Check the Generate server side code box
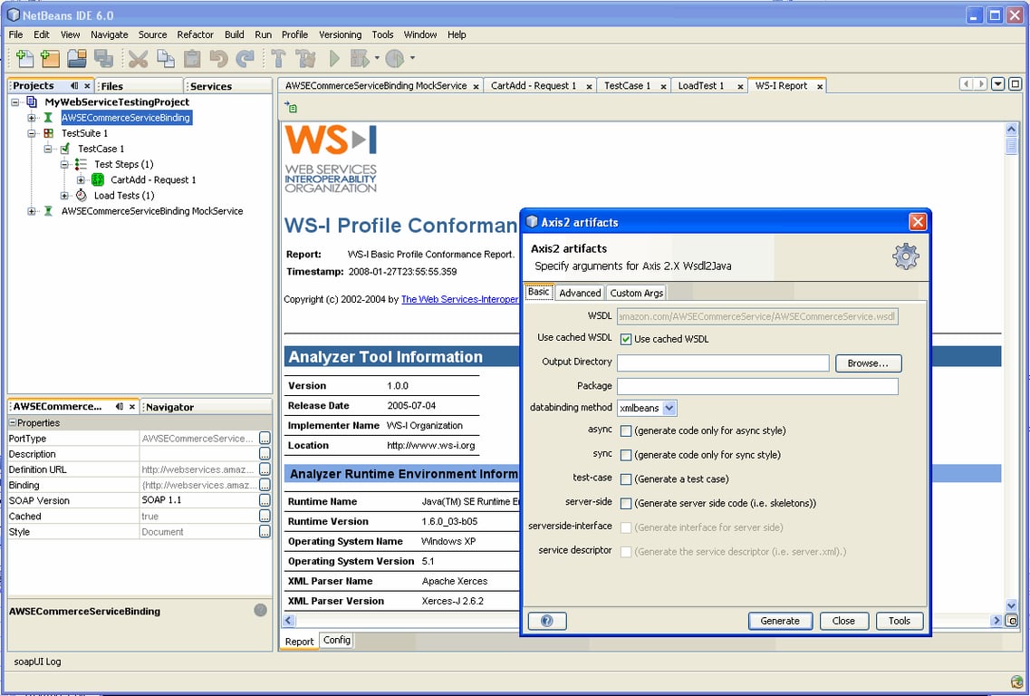 click(x=625, y=504)
